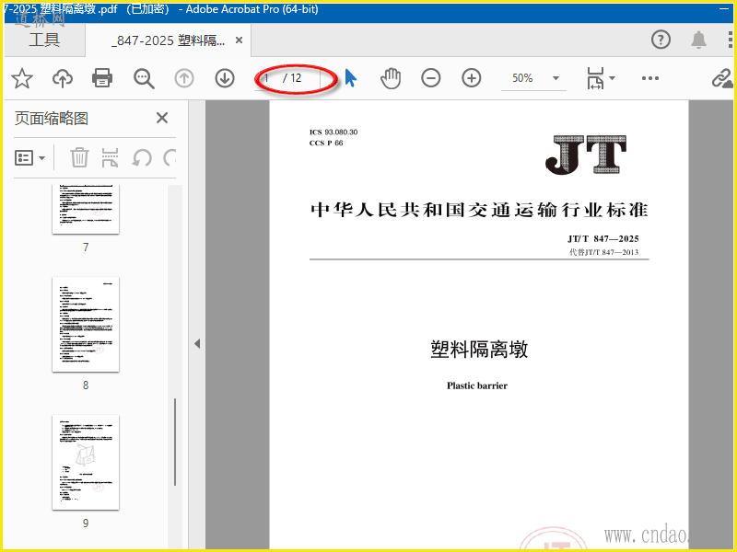The image size is (737, 552).
Task: Activate the hand pan tool
Action: point(391,78)
